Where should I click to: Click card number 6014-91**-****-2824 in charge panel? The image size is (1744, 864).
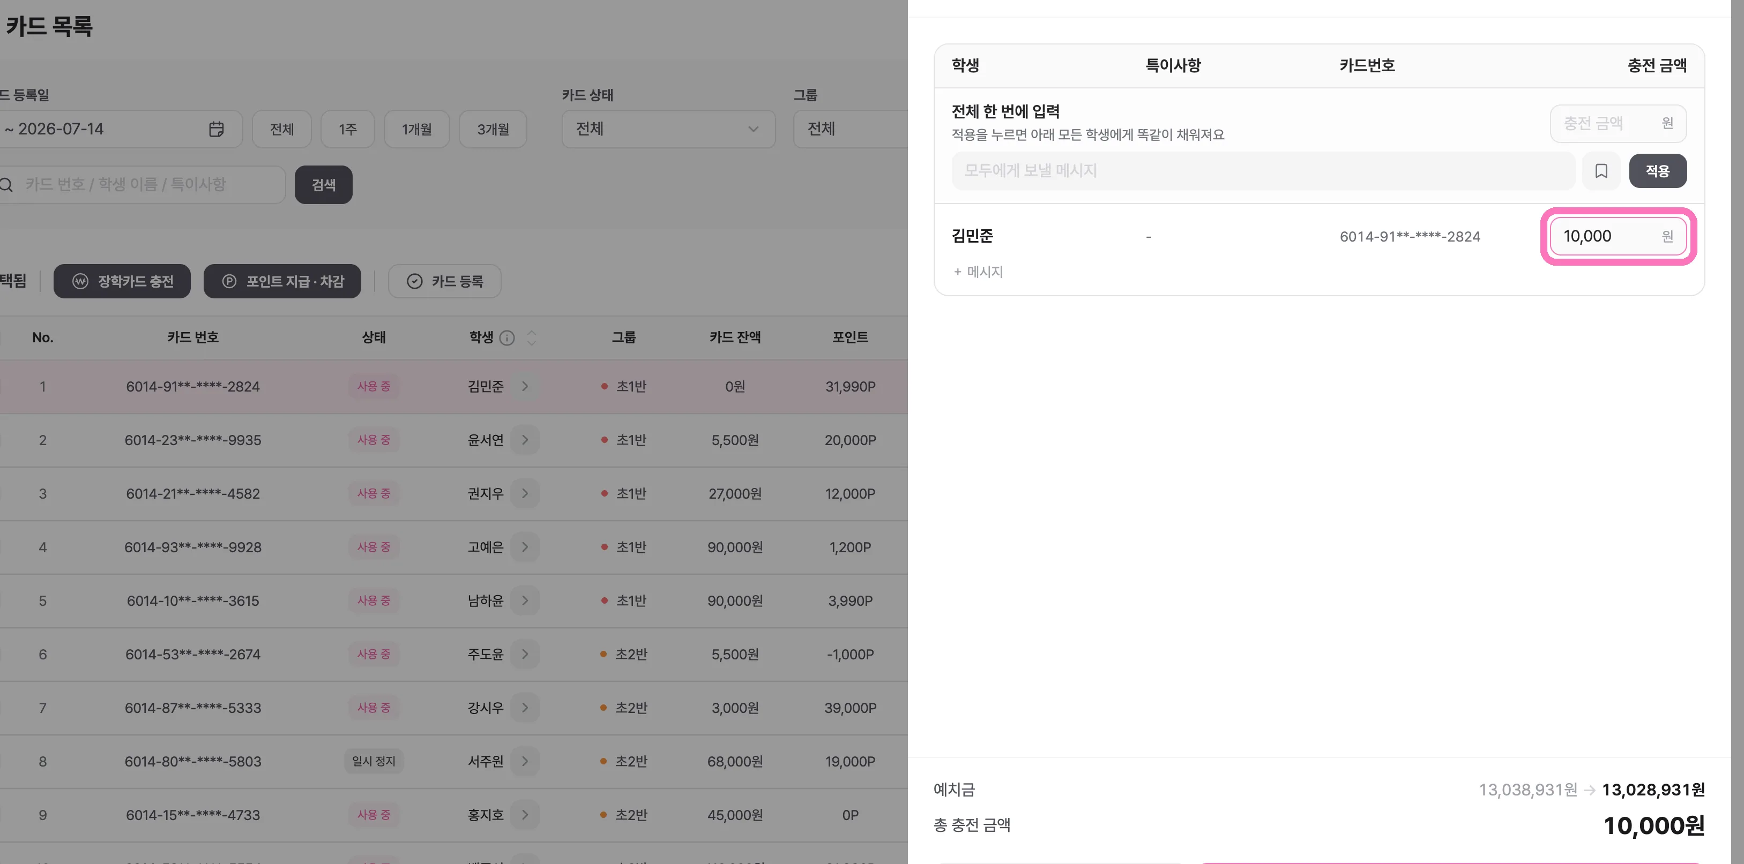coord(1410,237)
